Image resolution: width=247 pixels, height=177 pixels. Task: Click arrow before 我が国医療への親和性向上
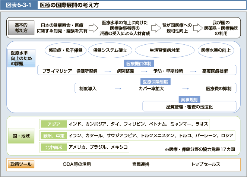point(155,28)
